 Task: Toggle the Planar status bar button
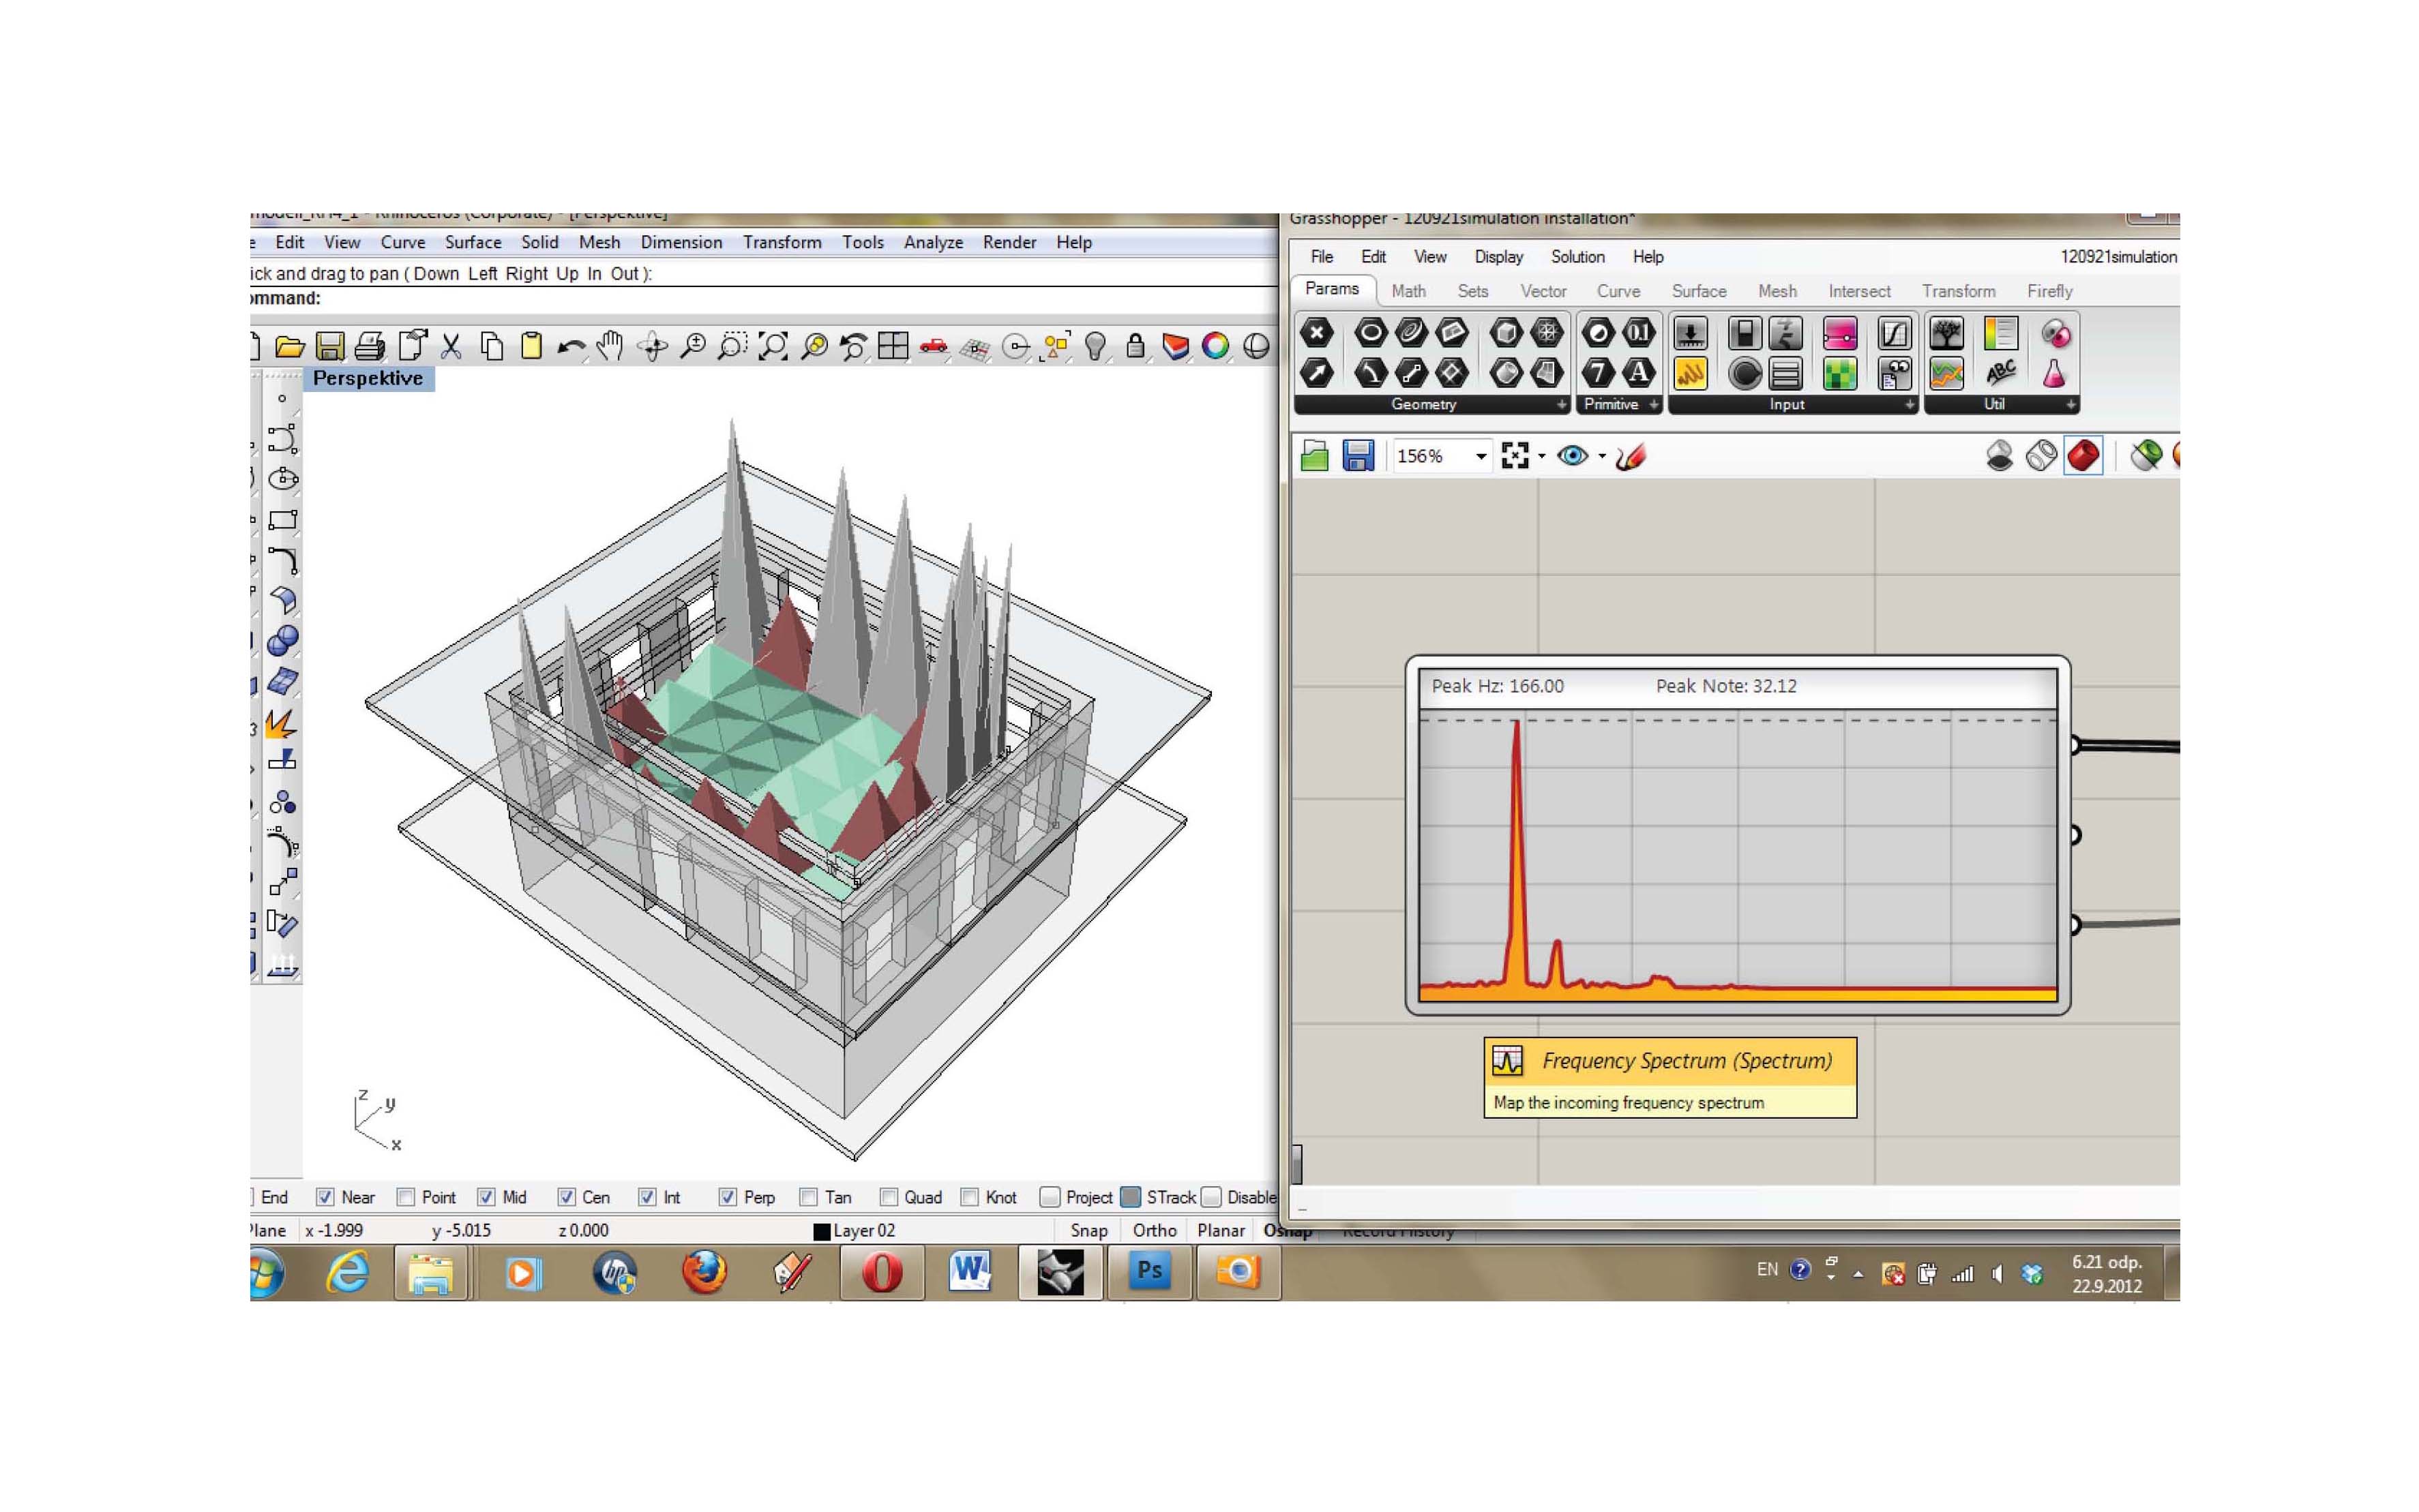(1221, 1231)
